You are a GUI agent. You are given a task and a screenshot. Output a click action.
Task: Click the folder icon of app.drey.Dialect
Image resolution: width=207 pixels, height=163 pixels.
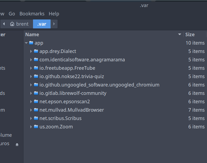[x=36, y=51]
